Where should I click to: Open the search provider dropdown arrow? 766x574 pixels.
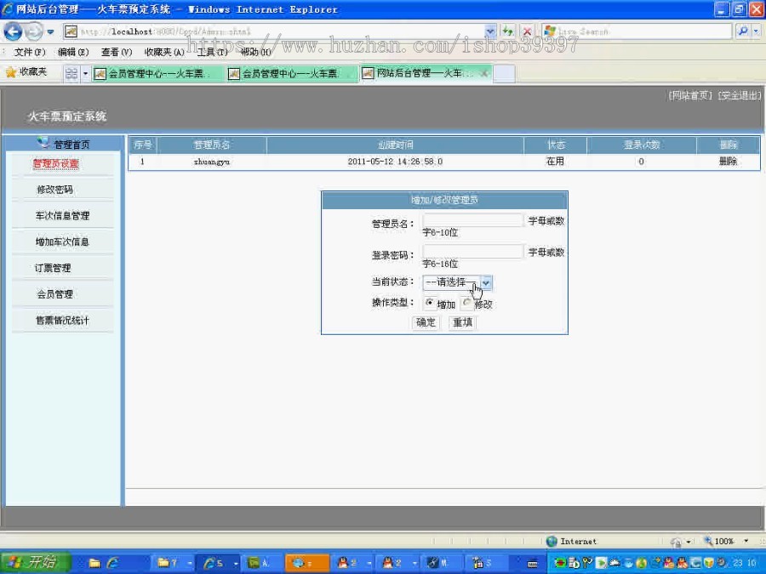pos(757,31)
